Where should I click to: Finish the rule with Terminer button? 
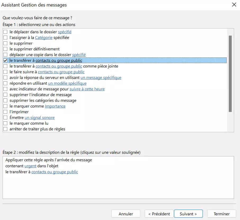(x=221, y=214)
